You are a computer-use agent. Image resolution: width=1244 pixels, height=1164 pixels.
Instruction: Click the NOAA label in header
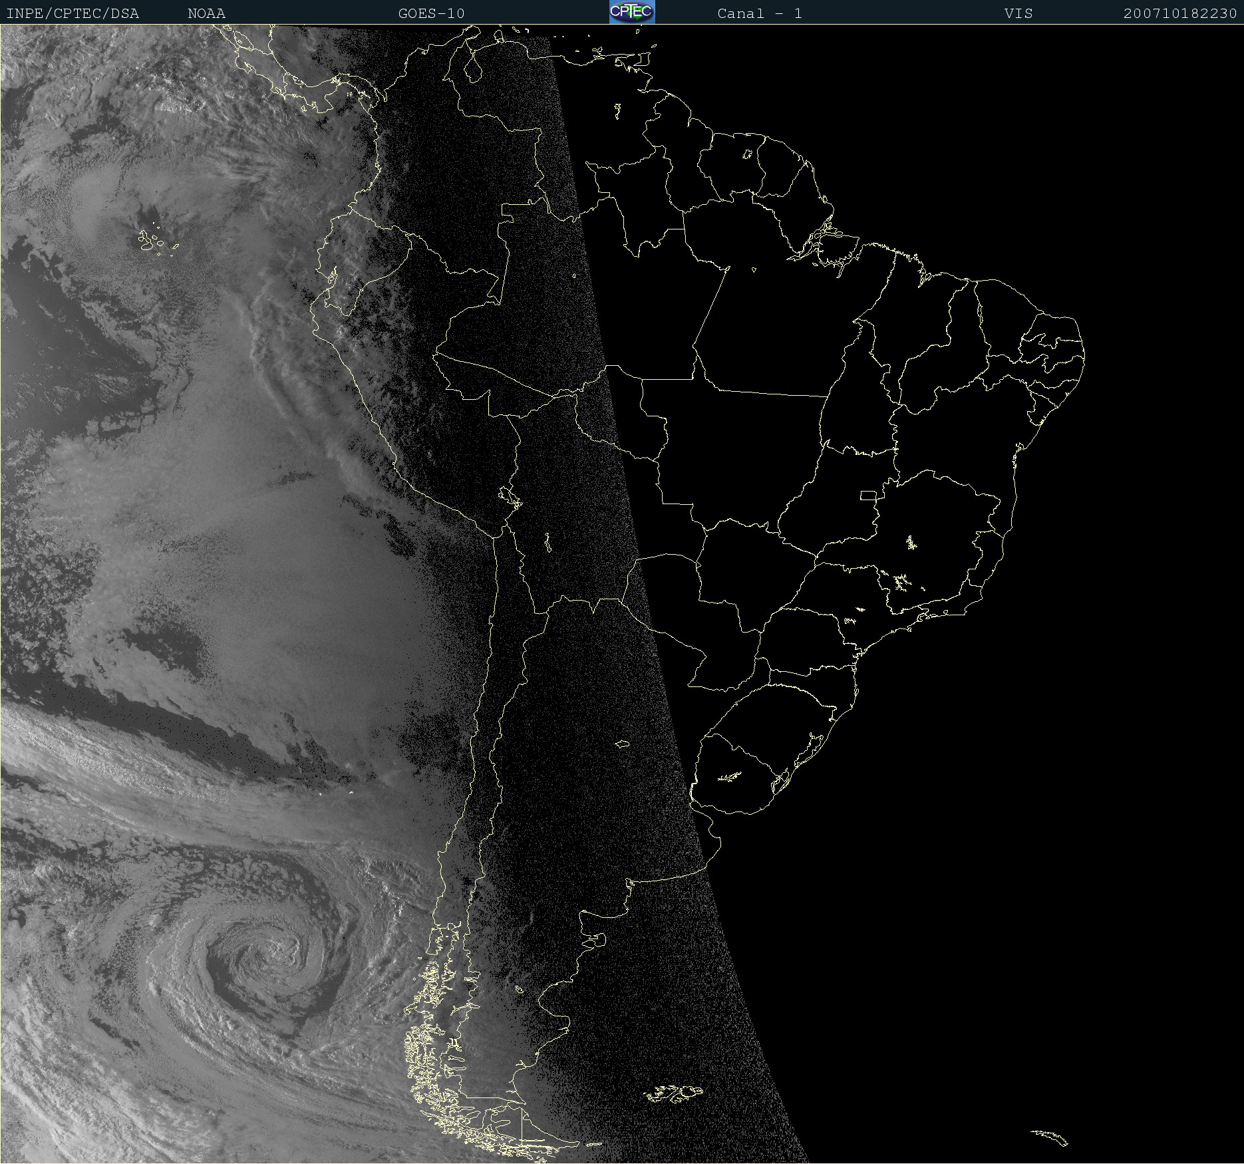(206, 13)
